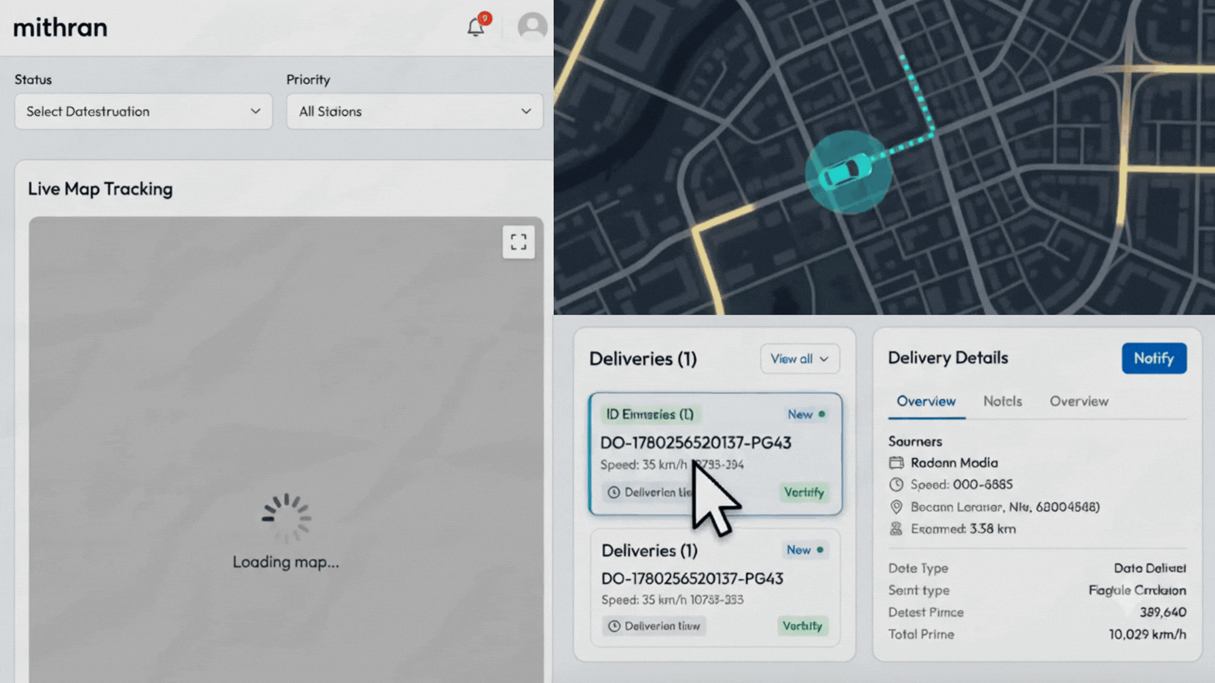1215x683 pixels.
Task: Click the Vertify badge in the first delivery card
Action: tap(804, 492)
